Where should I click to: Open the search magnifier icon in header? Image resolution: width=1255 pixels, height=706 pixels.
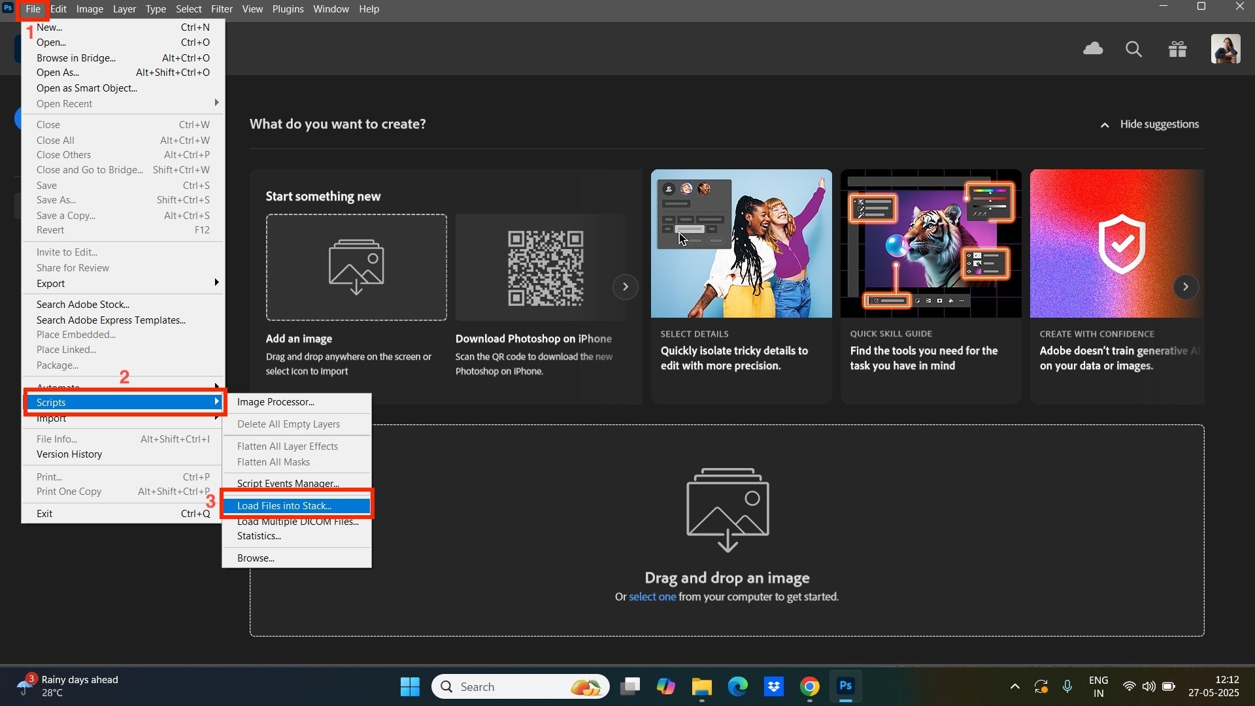click(x=1134, y=49)
